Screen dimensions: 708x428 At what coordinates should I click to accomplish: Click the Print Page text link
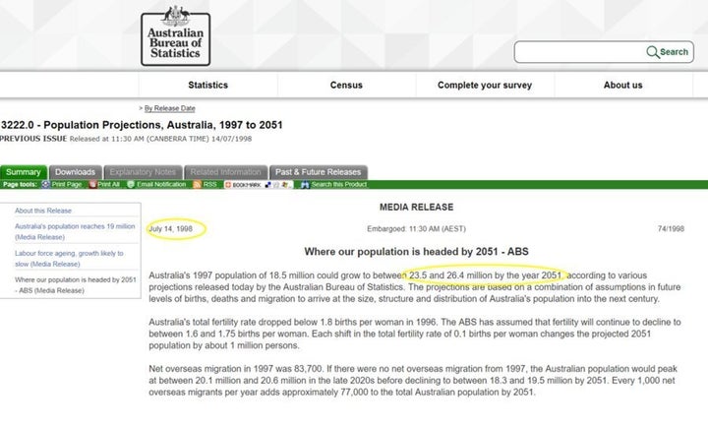[67, 184]
